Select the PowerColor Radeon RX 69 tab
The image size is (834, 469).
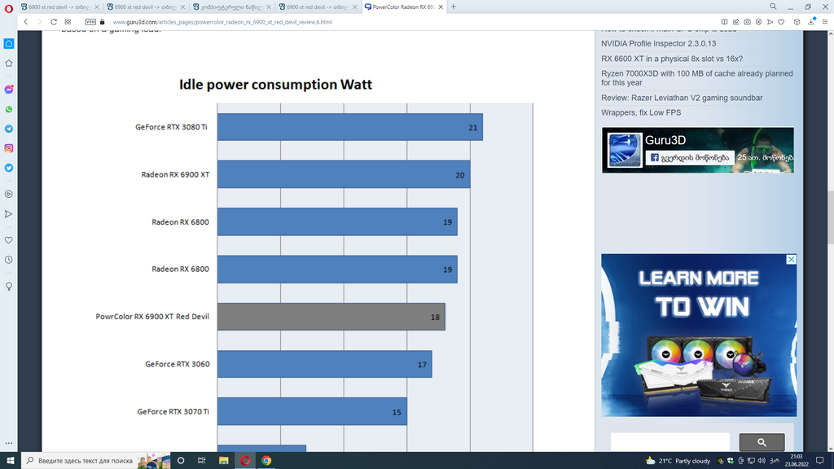pos(404,7)
